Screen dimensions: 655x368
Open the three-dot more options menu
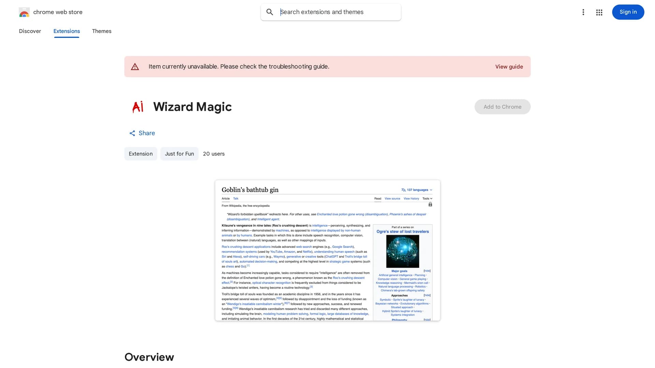pos(583,12)
